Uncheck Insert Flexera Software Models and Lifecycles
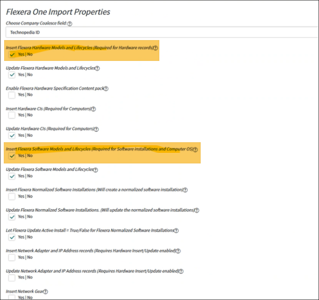Screen dimensions: 319x300 point(12,156)
